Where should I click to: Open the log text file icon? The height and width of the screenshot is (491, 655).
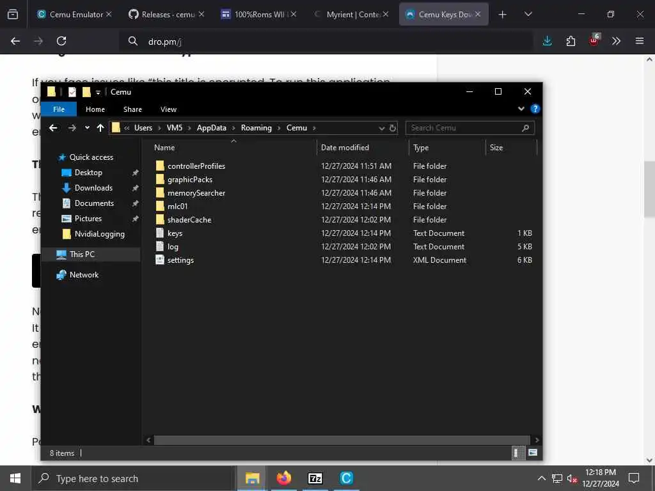click(x=159, y=246)
